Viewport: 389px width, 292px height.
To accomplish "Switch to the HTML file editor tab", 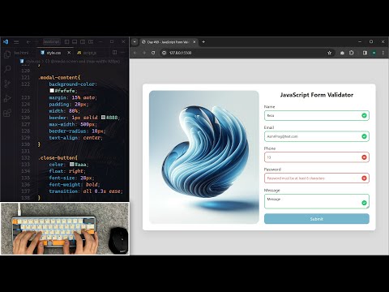I will click(x=22, y=53).
